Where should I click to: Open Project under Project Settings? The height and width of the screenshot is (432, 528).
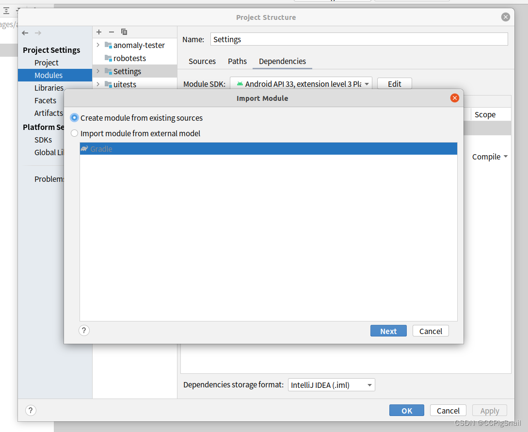(x=47, y=63)
